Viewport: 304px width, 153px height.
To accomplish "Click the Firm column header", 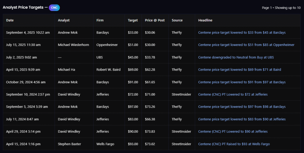I will [100, 20].
